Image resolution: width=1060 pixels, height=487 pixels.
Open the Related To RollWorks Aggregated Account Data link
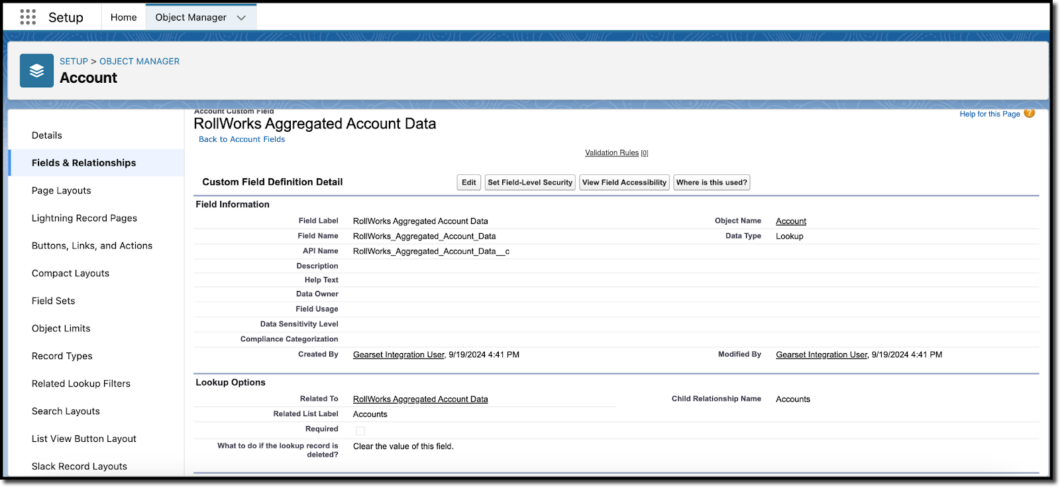(420, 399)
